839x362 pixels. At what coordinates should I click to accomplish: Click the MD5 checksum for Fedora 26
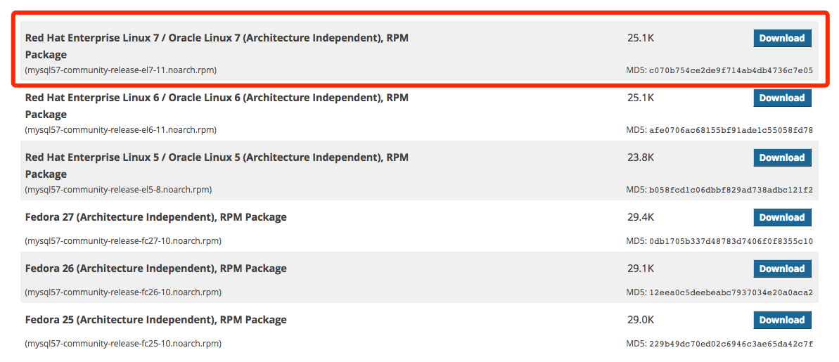tap(731, 292)
